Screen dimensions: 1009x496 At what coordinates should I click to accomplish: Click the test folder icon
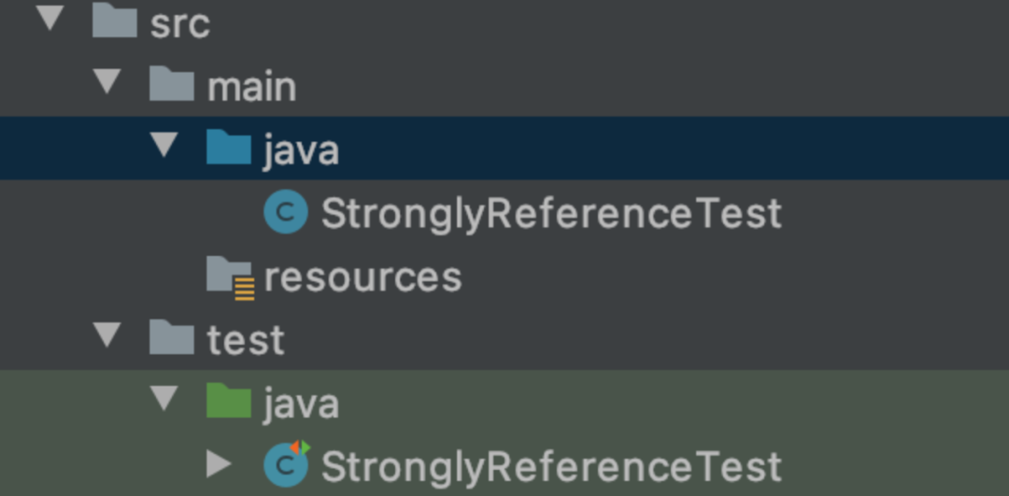(171, 338)
